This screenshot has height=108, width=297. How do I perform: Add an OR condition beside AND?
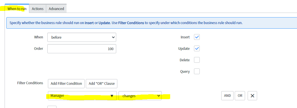point(240,96)
